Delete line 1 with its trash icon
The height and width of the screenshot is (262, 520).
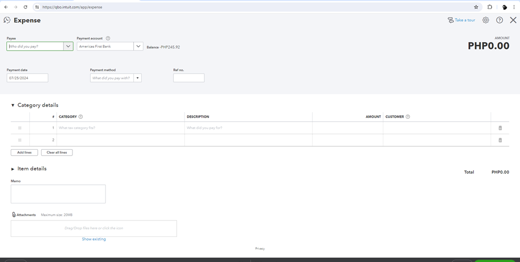[500, 128]
